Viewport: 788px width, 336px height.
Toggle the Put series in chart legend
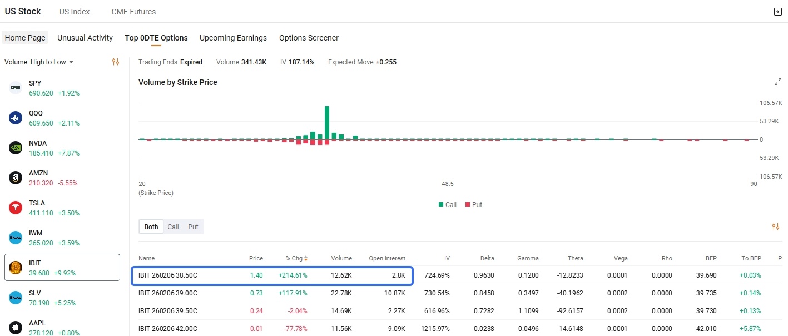click(474, 205)
